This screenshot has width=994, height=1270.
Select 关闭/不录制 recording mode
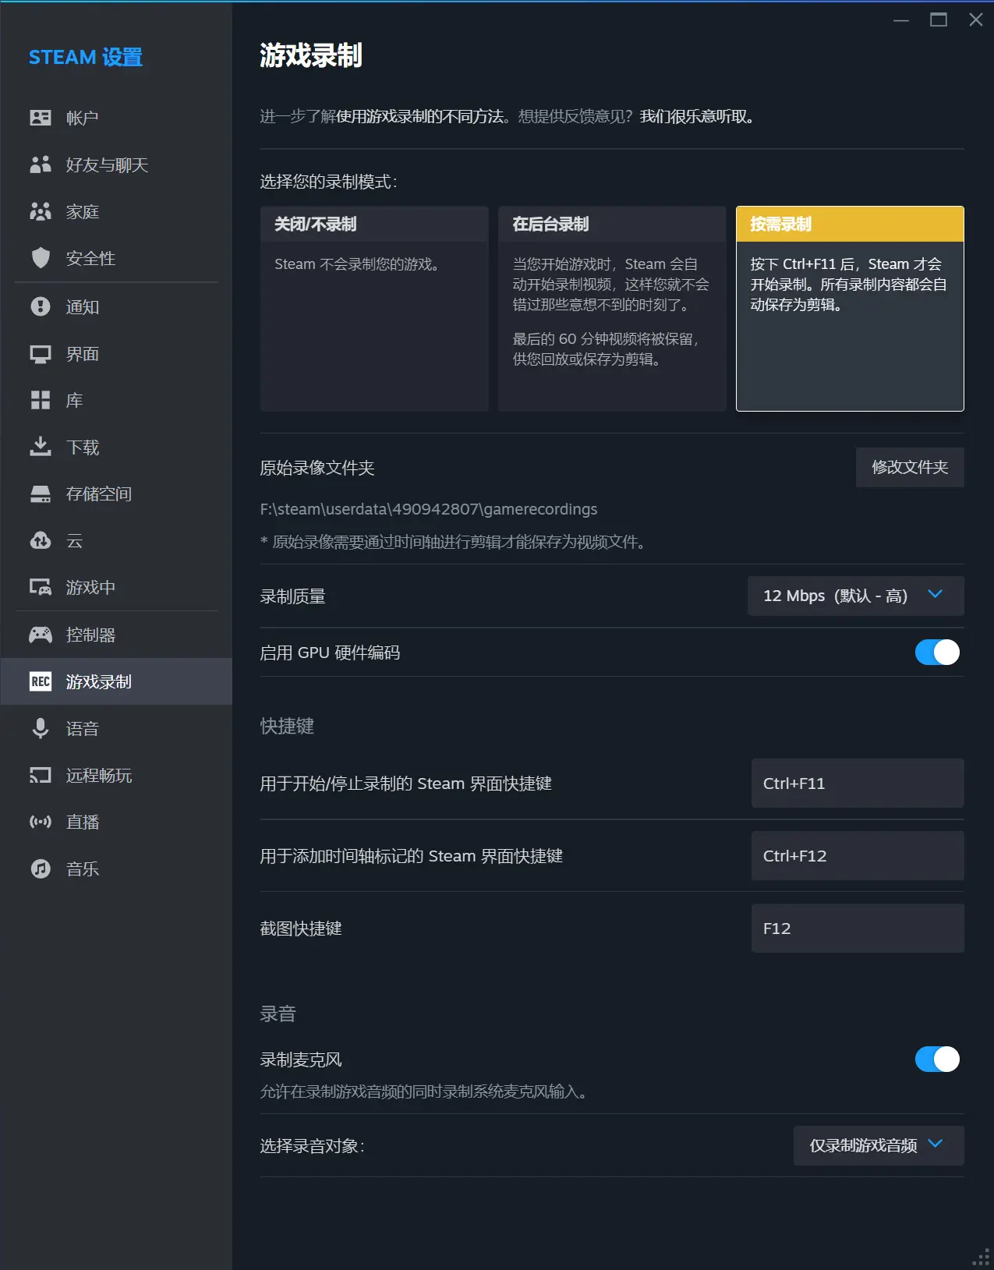(x=374, y=309)
